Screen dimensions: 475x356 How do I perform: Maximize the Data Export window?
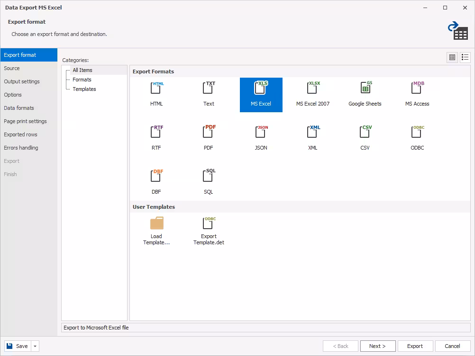[445, 8]
